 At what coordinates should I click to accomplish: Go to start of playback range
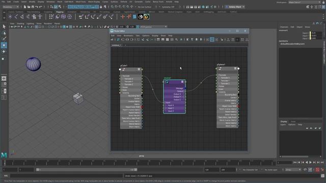click(x=295, y=163)
